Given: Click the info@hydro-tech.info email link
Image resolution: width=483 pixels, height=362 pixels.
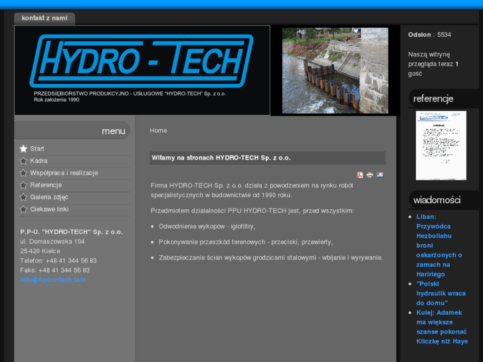Looking at the screenshot, I should click(53, 280).
